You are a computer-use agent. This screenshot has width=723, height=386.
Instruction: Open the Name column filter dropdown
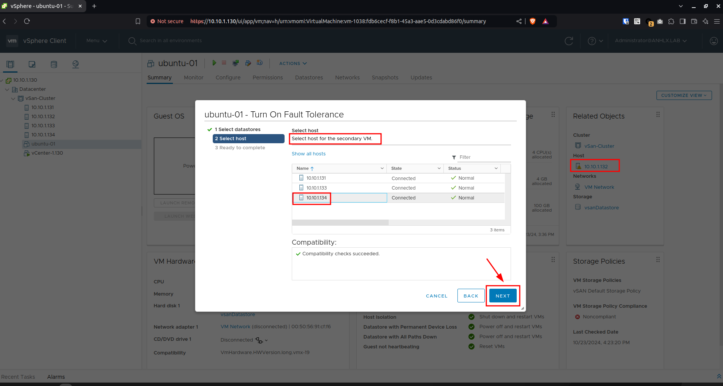[x=382, y=168]
